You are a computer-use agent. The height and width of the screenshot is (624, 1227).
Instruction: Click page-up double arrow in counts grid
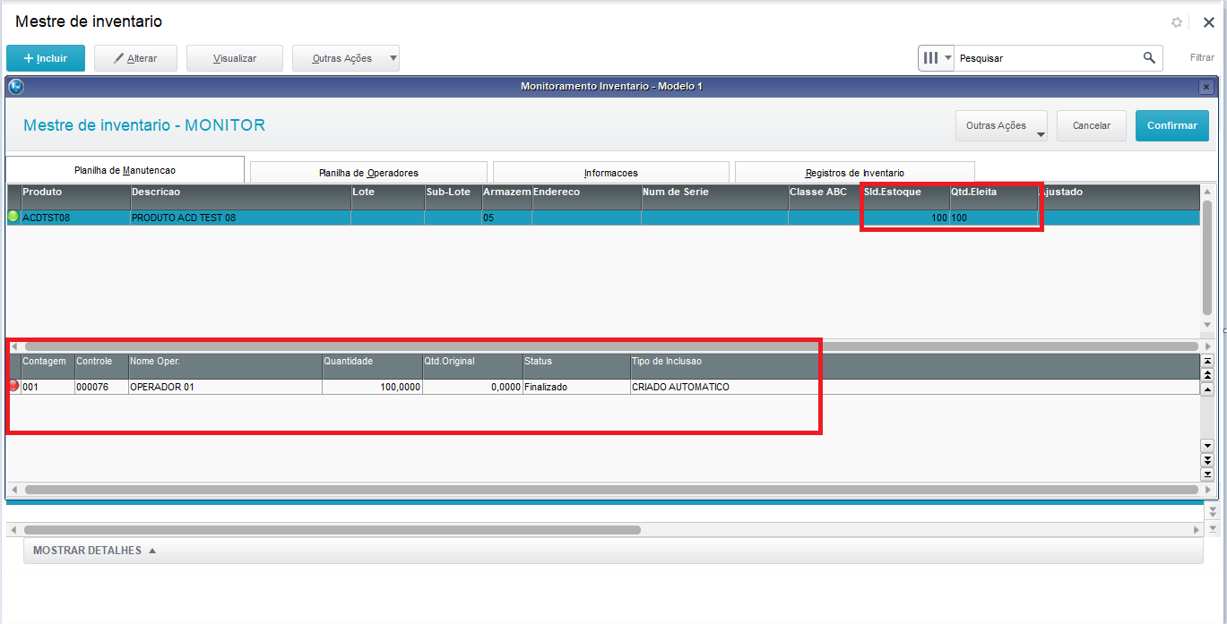tap(1207, 374)
